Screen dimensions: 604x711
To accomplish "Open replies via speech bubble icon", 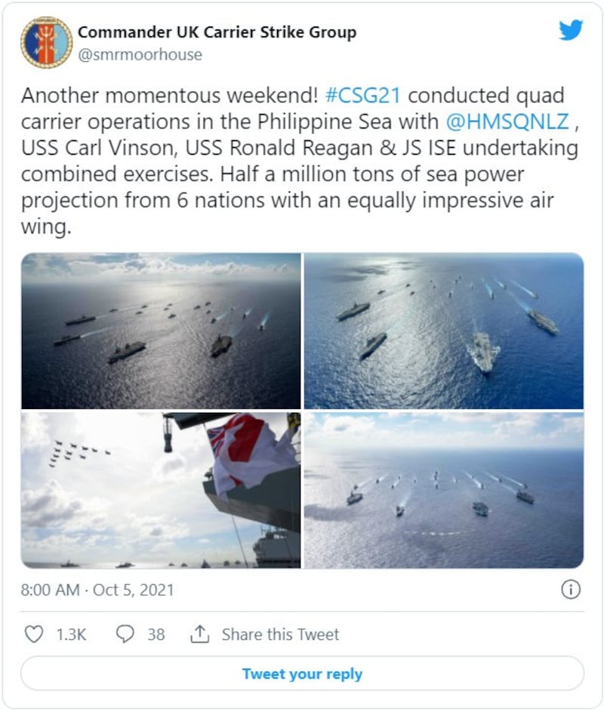I will 125,634.
